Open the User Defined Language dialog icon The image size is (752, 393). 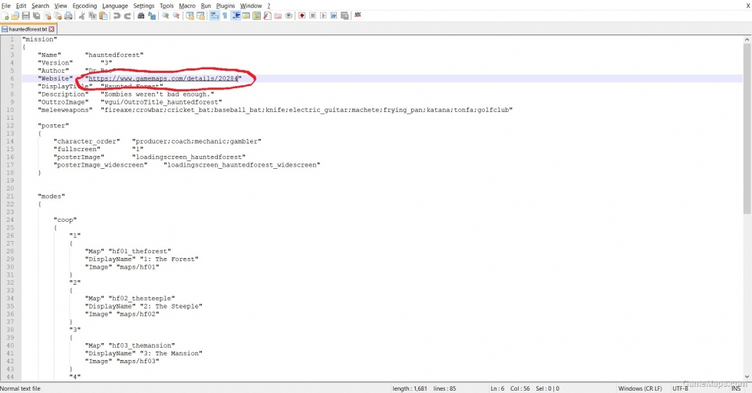(246, 16)
